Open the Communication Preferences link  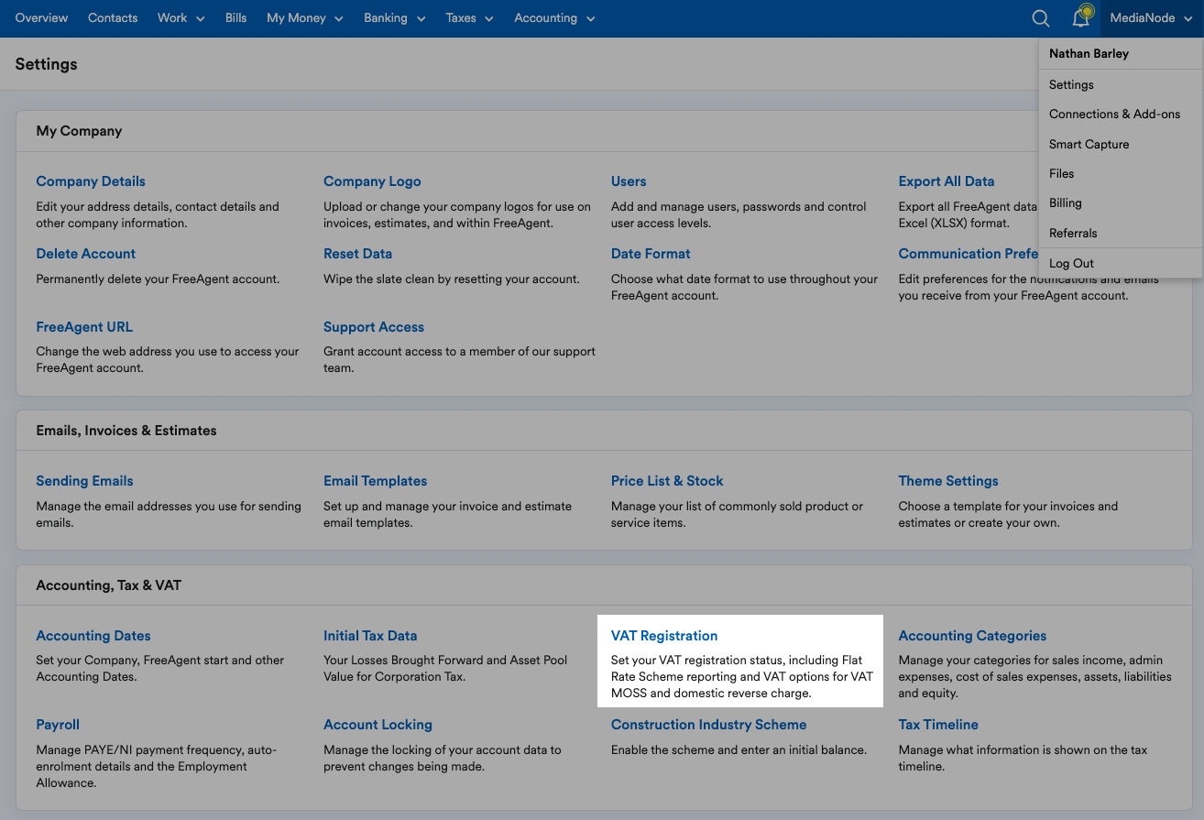[968, 254]
